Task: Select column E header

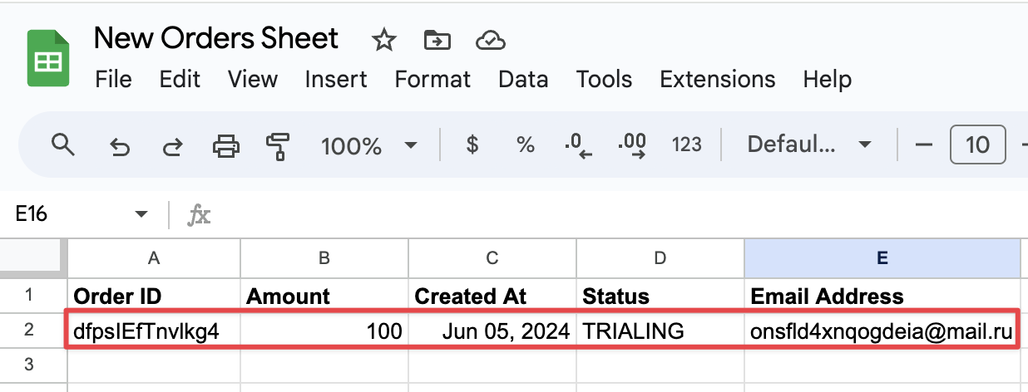Action: coord(882,259)
